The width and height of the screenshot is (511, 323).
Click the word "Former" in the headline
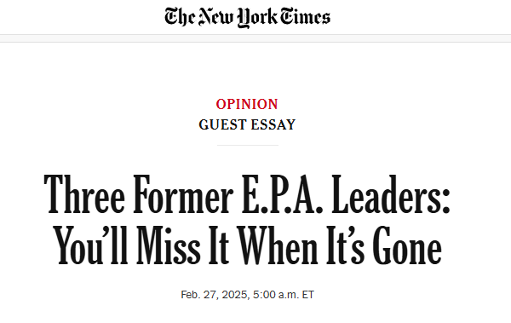[183, 194]
